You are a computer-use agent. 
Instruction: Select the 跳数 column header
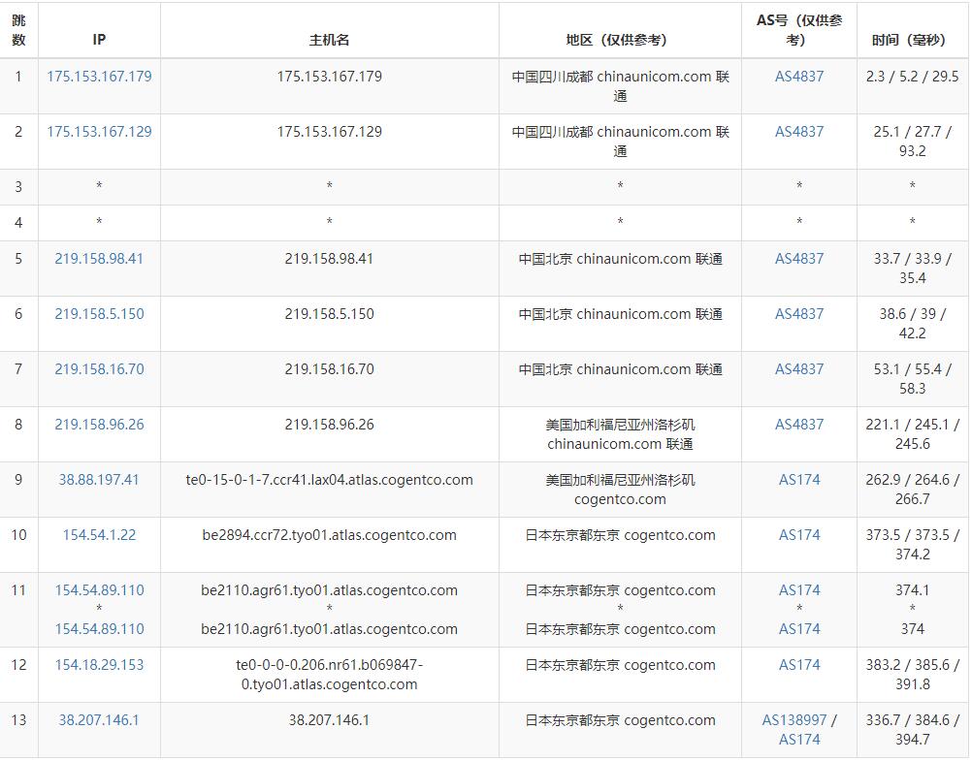[x=18, y=30]
